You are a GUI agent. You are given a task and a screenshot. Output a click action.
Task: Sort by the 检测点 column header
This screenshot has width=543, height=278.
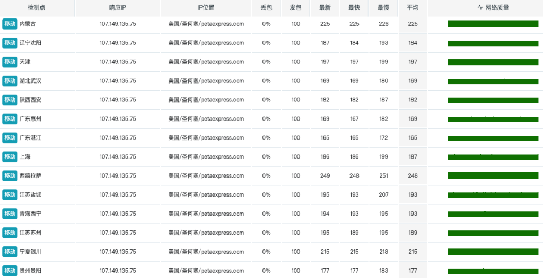(36, 8)
